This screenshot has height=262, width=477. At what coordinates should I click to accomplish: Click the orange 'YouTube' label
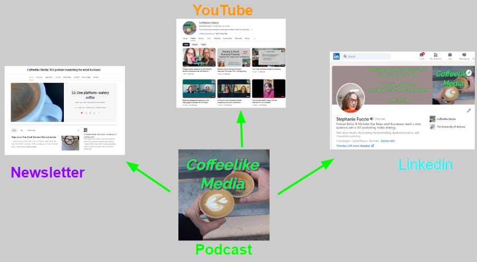click(x=223, y=10)
